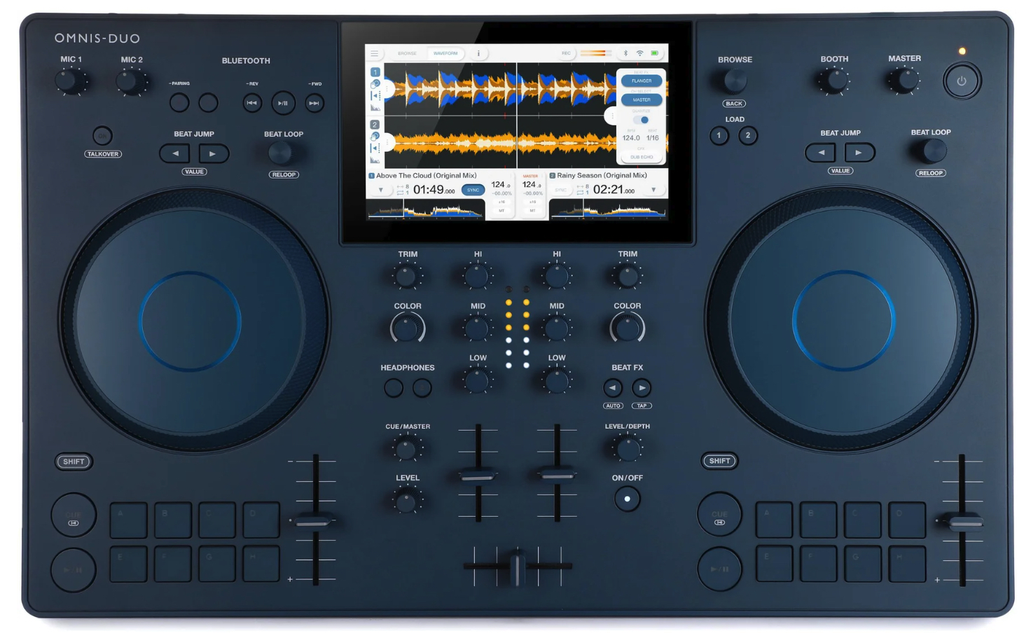The height and width of the screenshot is (638, 1031).
Task: Toggle the Beat FX ON/OFF button
Action: point(627,499)
